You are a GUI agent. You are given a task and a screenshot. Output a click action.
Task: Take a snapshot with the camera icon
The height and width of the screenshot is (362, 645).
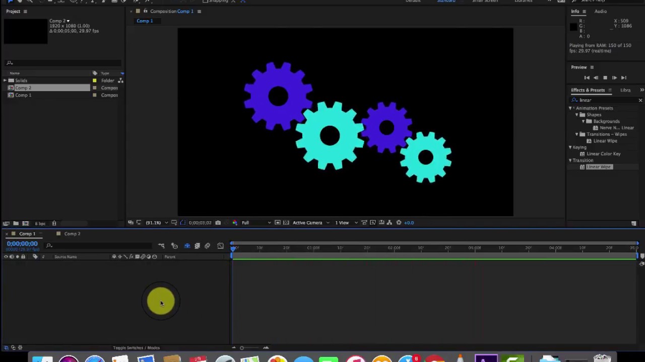pos(218,223)
